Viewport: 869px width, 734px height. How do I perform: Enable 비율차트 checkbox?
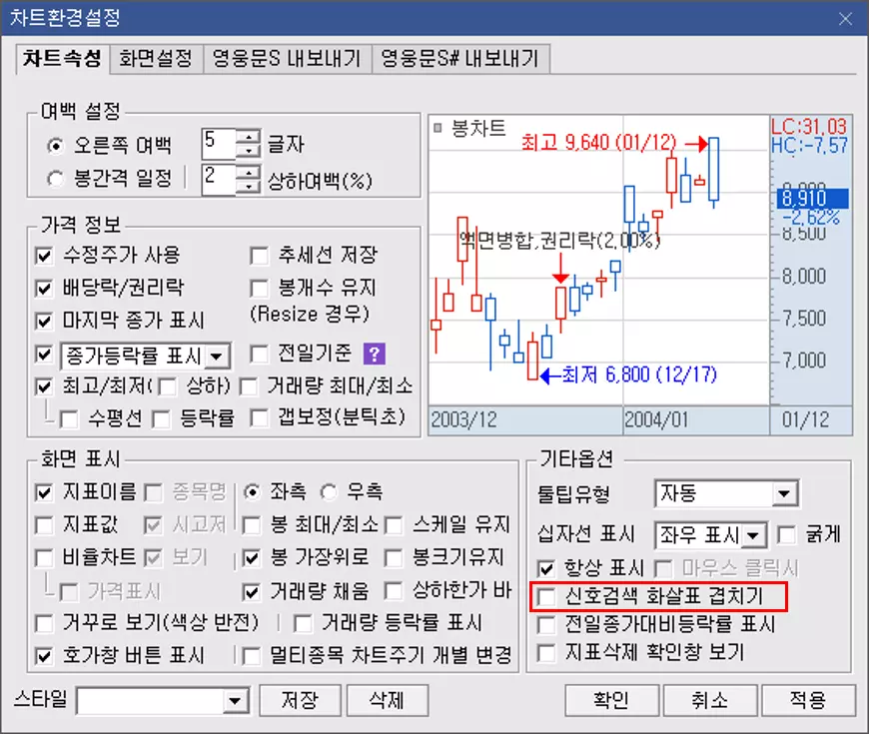[44, 558]
